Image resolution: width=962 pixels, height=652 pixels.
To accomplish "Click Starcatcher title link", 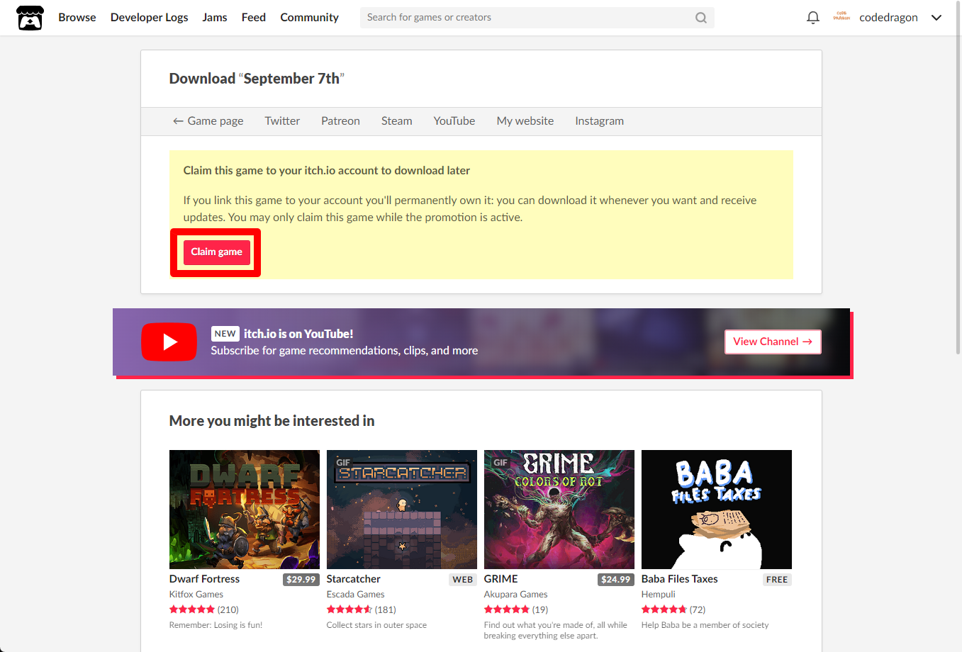I will tap(353, 579).
